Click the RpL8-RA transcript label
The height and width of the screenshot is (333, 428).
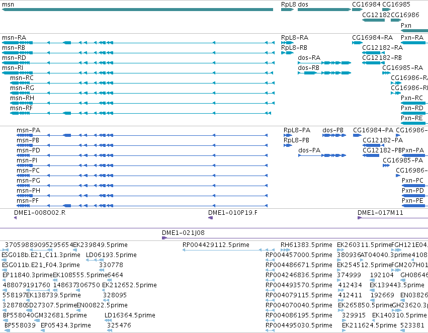coord(295,38)
